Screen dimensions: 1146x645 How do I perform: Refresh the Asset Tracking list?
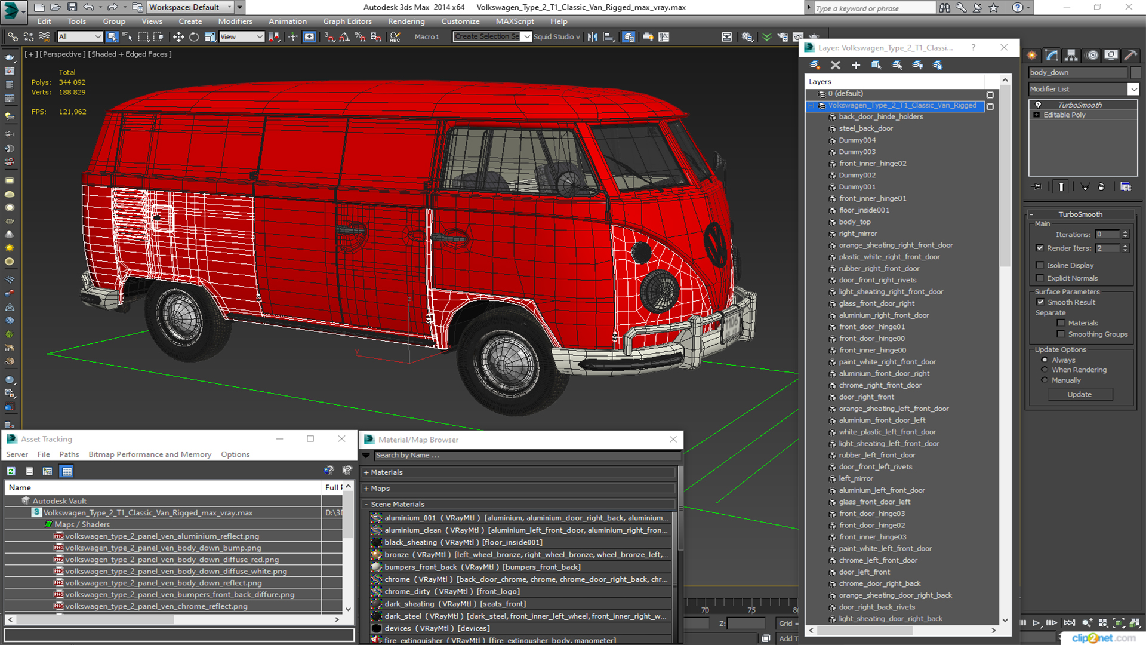[11, 471]
